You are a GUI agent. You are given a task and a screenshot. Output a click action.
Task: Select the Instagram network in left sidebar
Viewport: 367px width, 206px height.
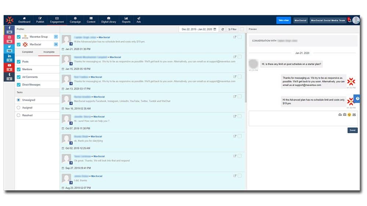(9, 39)
